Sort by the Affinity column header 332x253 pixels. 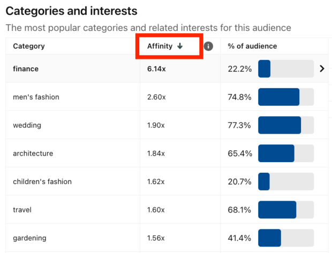[x=160, y=46]
